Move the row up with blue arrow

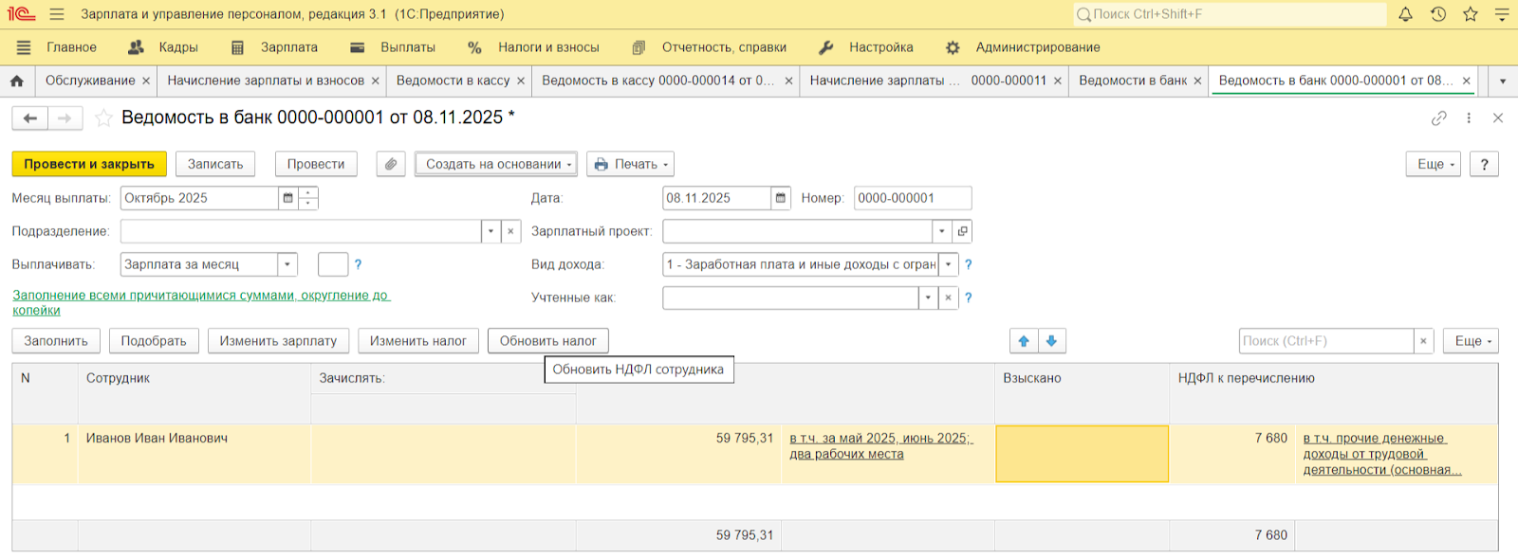(x=1024, y=341)
